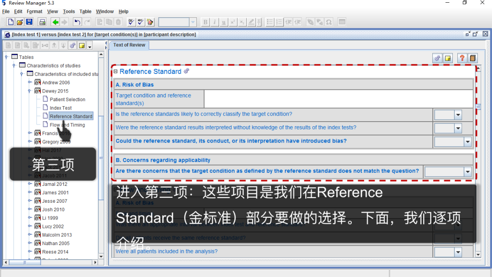Open the spell check tool
The width and height of the screenshot is (492, 277).
point(140,22)
